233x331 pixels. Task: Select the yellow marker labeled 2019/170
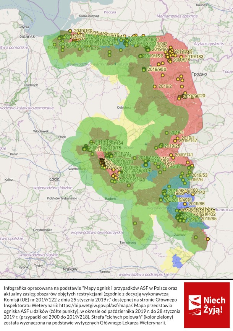70,31
